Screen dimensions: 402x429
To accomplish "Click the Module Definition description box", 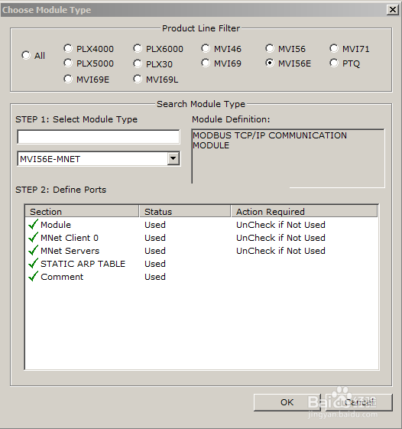I will [288, 158].
